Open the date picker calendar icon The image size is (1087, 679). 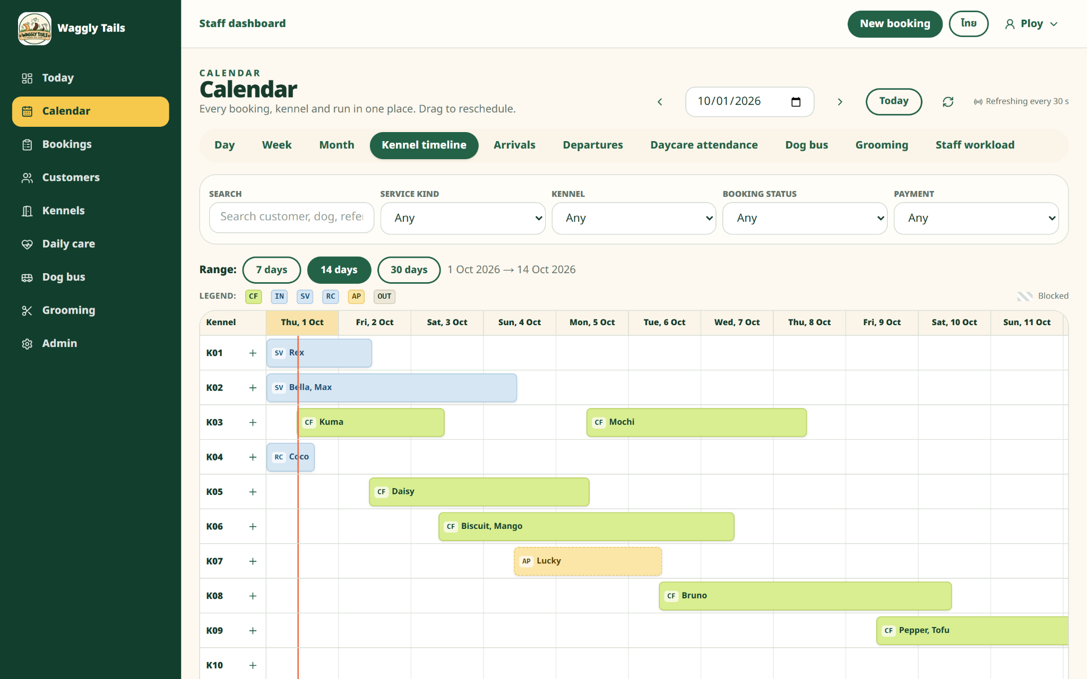tap(796, 102)
